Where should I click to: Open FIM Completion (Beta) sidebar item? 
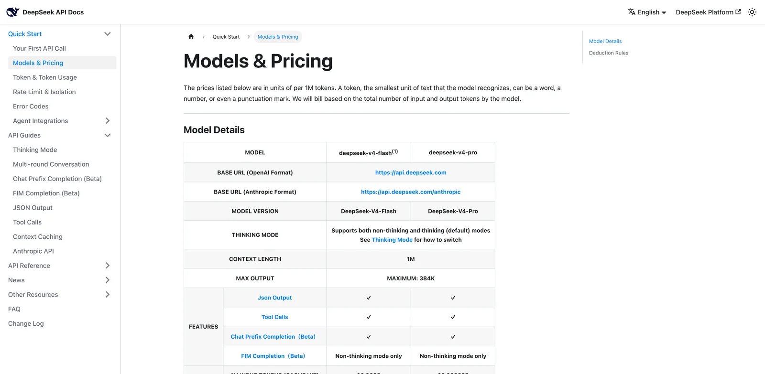tap(46, 193)
